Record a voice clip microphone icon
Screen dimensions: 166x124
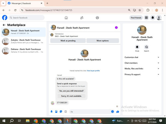[x=51, y=112]
